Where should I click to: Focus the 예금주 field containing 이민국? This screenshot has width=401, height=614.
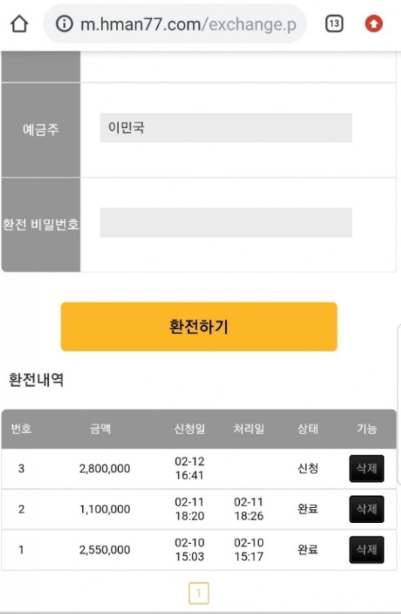pyautogui.click(x=226, y=128)
